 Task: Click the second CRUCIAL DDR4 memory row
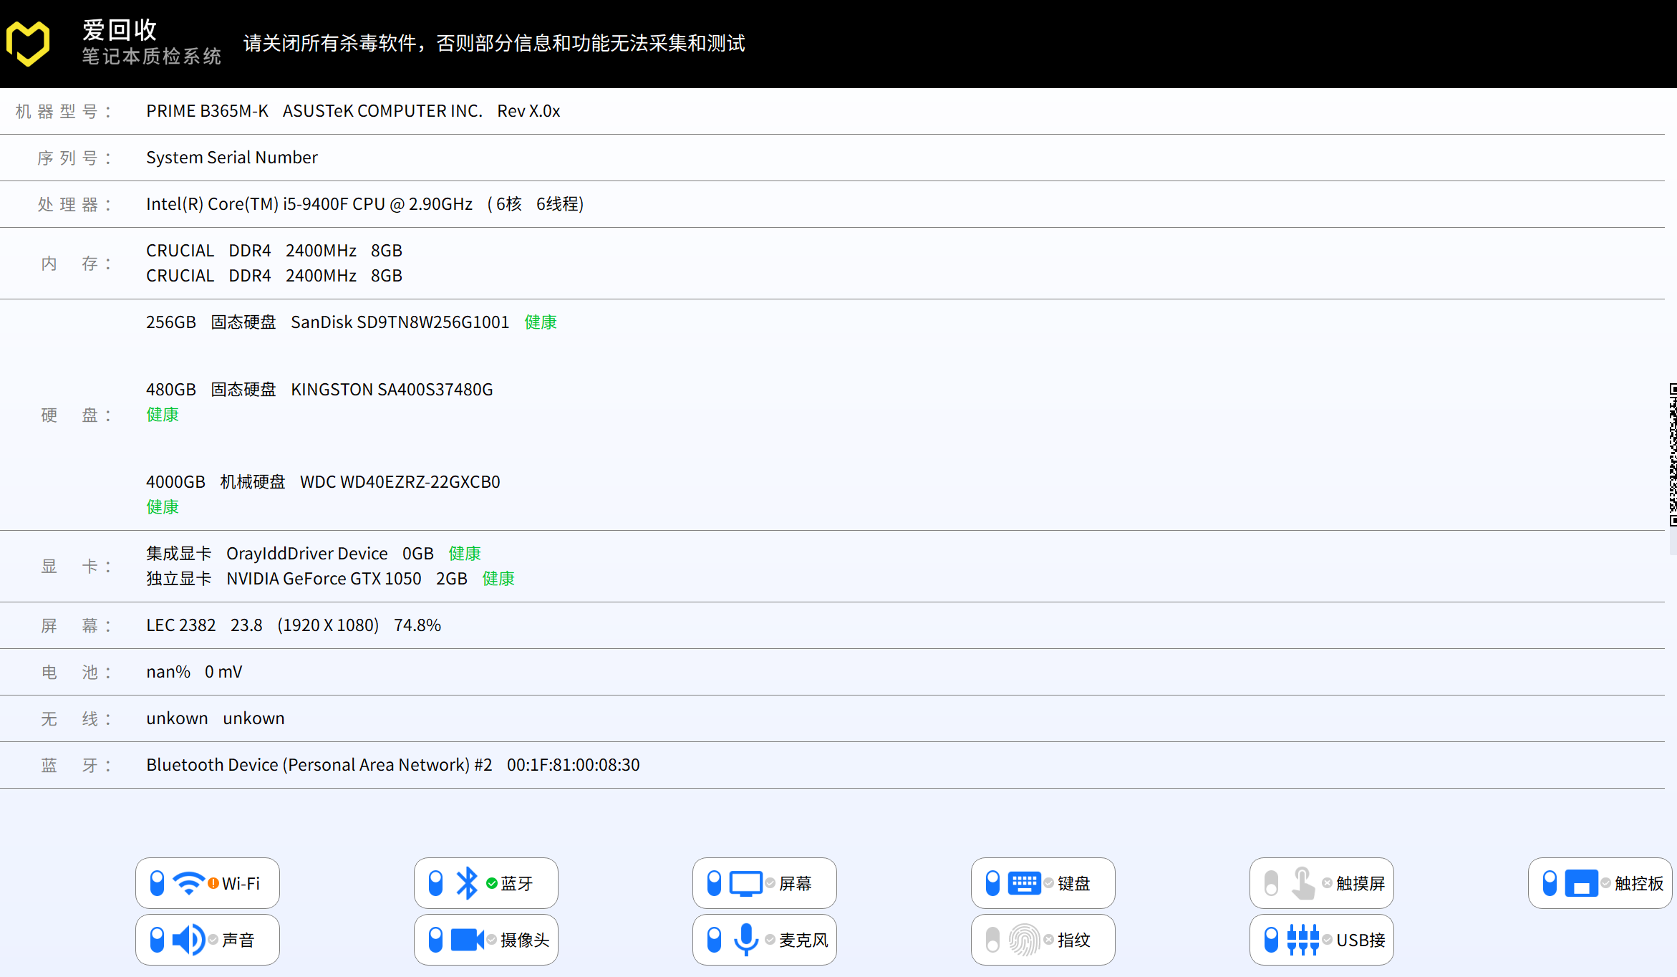coord(274,276)
